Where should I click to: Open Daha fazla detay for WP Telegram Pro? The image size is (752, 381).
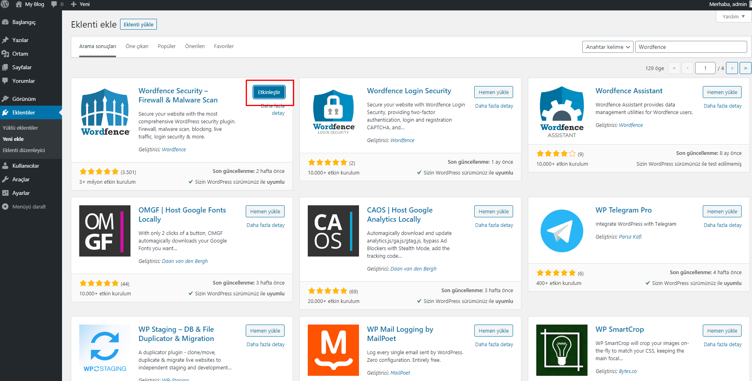[722, 225]
